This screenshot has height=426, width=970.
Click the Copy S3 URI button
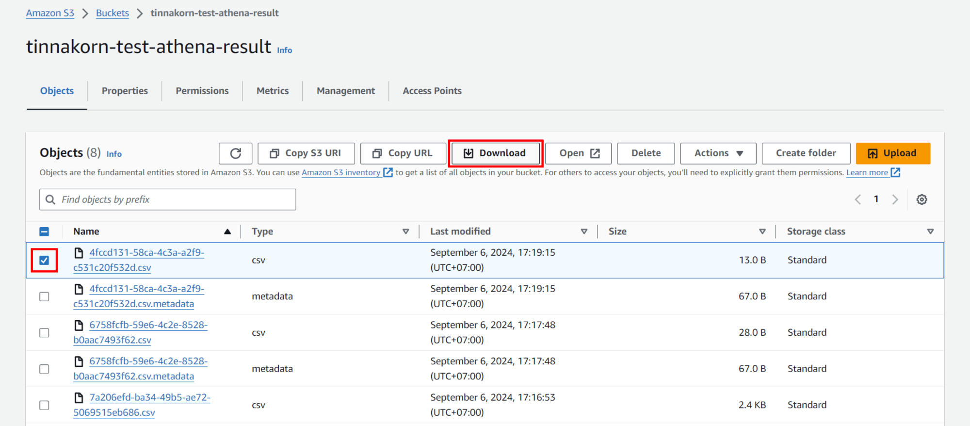click(306, 153)
